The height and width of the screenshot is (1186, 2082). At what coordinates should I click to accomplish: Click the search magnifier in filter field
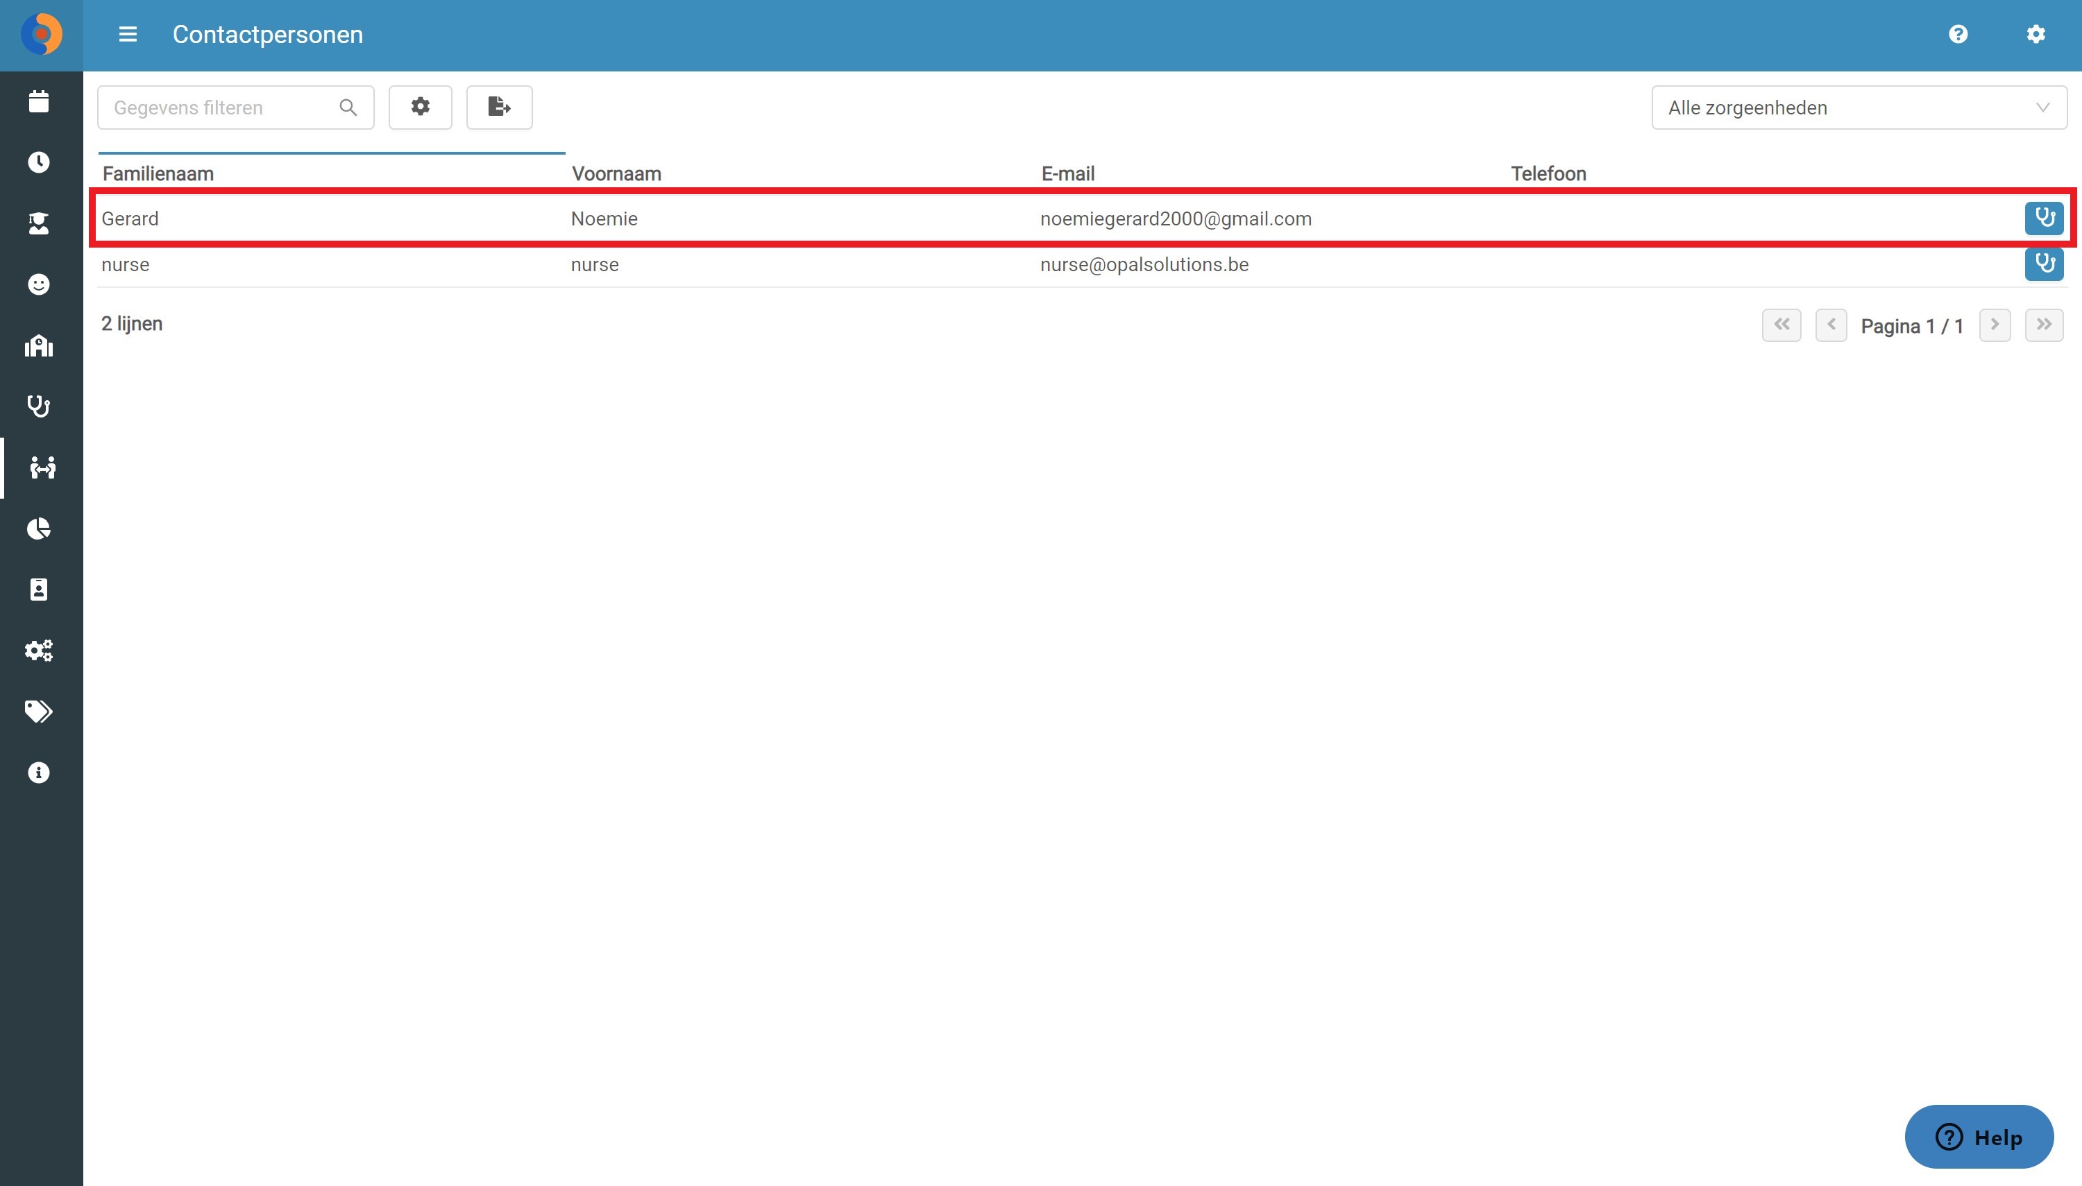tap(348, 108)
